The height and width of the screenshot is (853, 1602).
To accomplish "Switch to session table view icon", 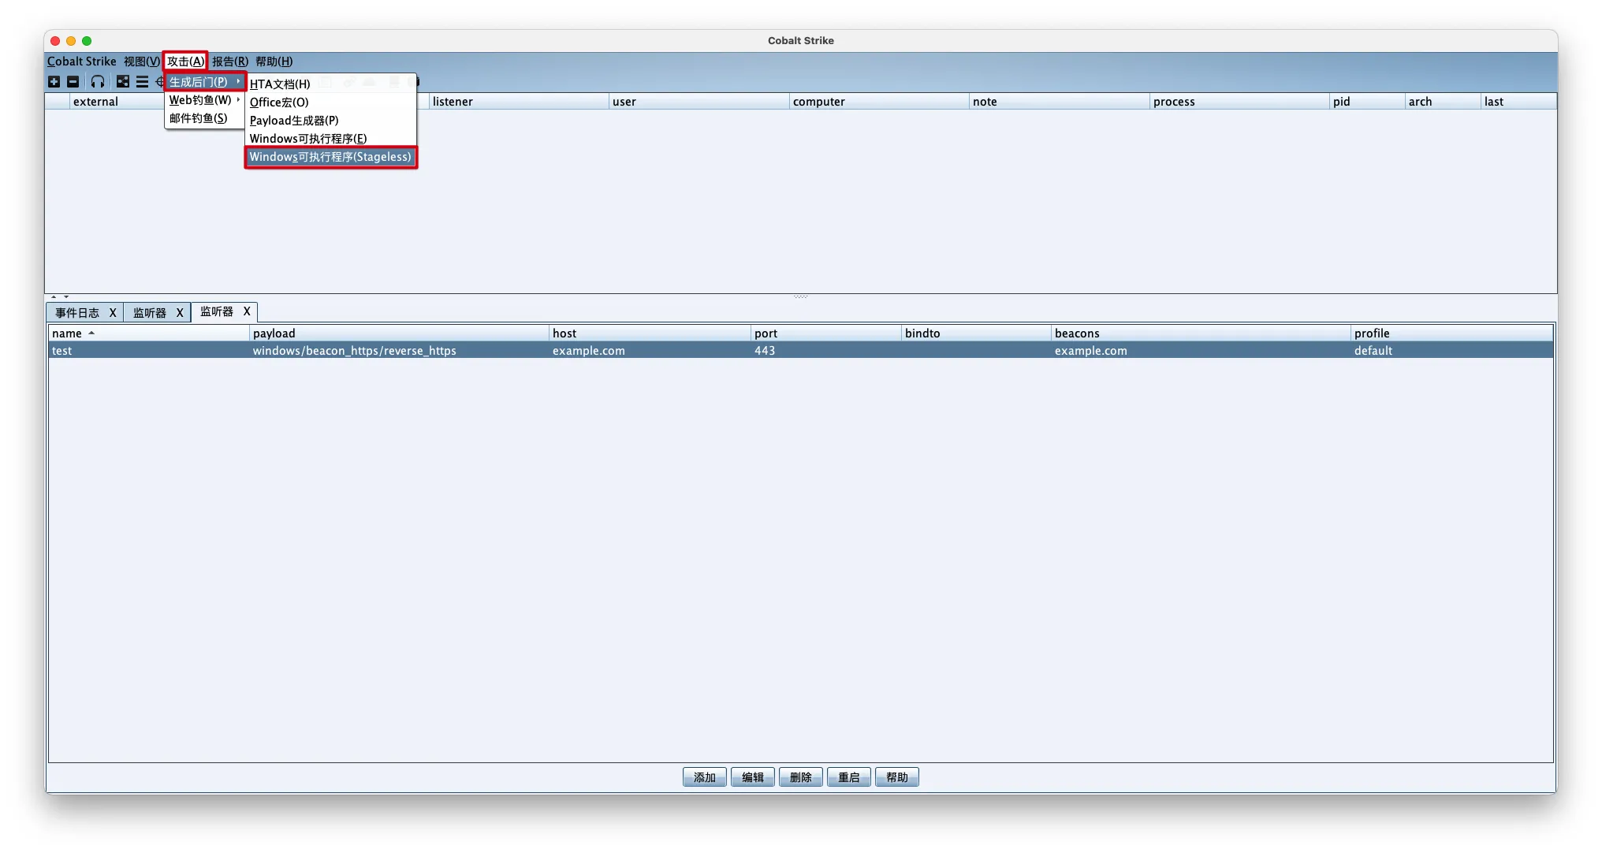I will click(142, 82).
